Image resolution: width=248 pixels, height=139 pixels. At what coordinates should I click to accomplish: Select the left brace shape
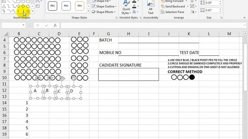pos(18,11)
